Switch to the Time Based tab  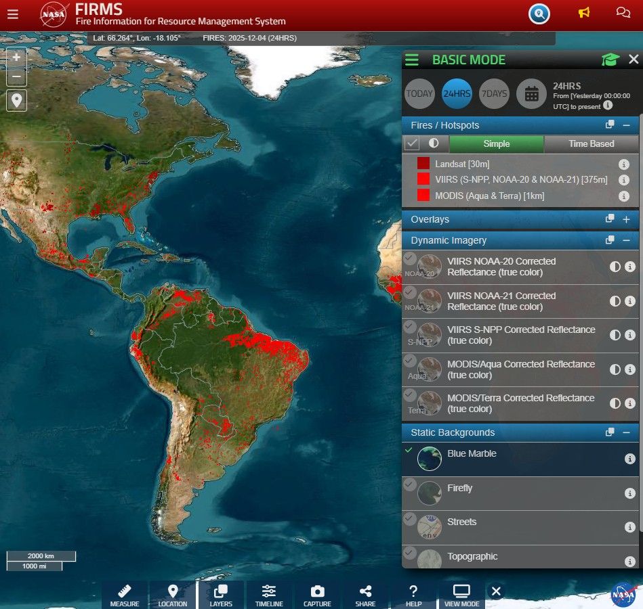coord(591,143)
